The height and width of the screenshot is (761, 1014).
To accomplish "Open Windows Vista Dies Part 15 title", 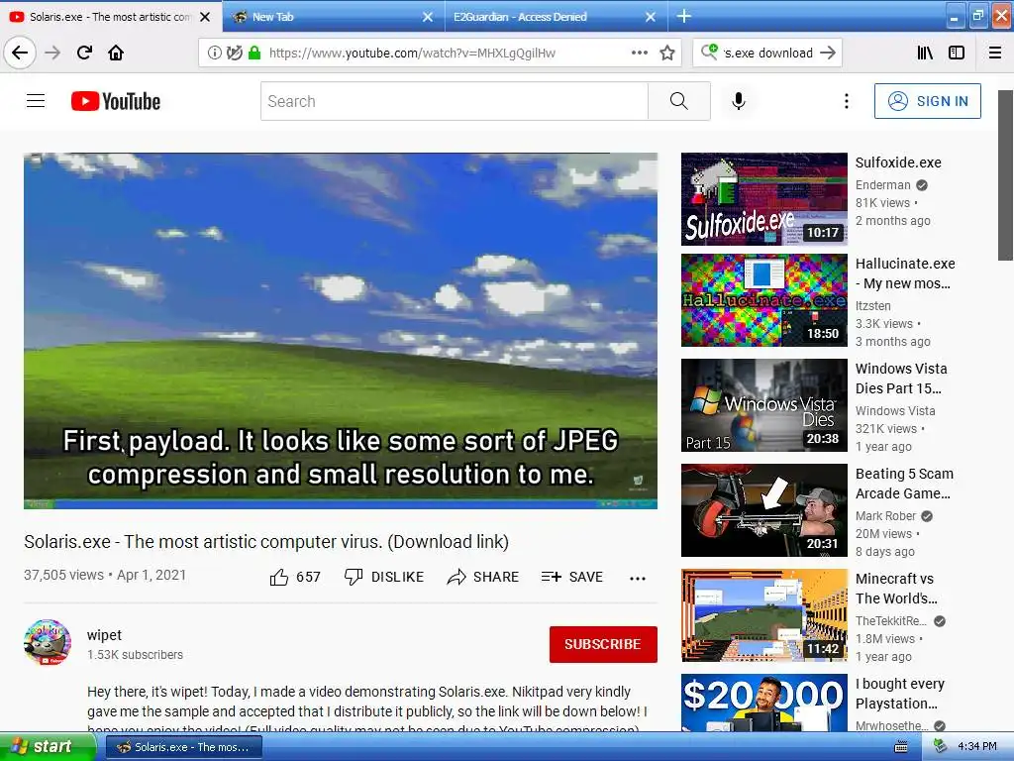I will coord(901,379).
